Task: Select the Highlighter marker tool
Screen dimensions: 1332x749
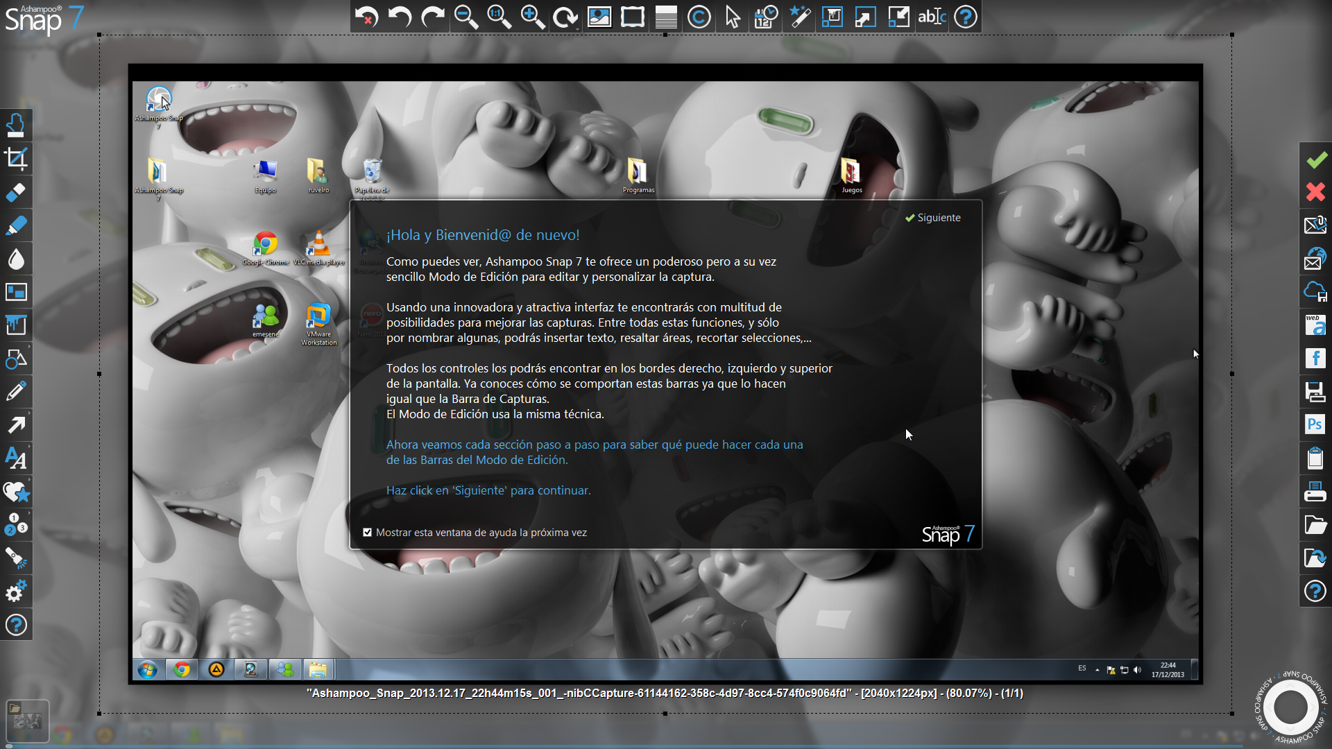Action: pyautogui.click(x=16, y=225)
